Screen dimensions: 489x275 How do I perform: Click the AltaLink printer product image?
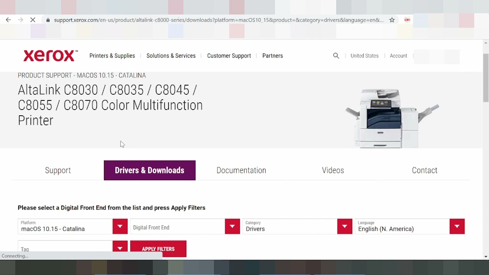tap(392, 118)
